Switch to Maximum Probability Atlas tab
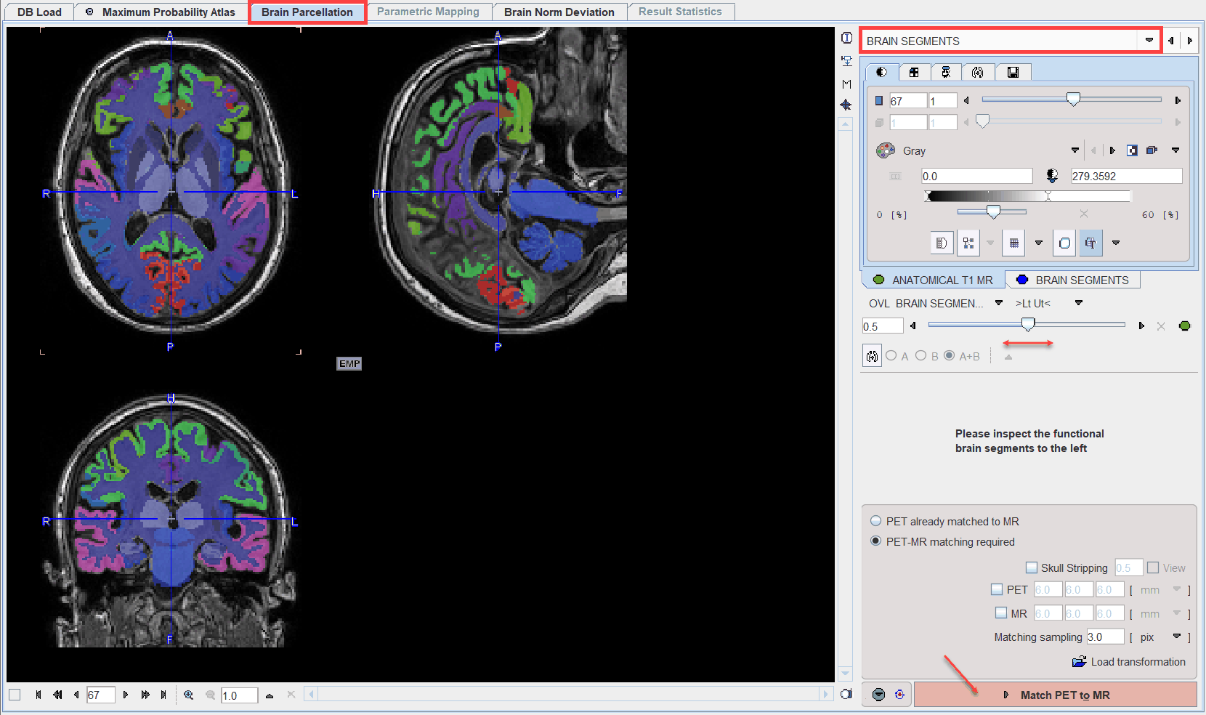The image size is (1206, 715). pos(161,12)
